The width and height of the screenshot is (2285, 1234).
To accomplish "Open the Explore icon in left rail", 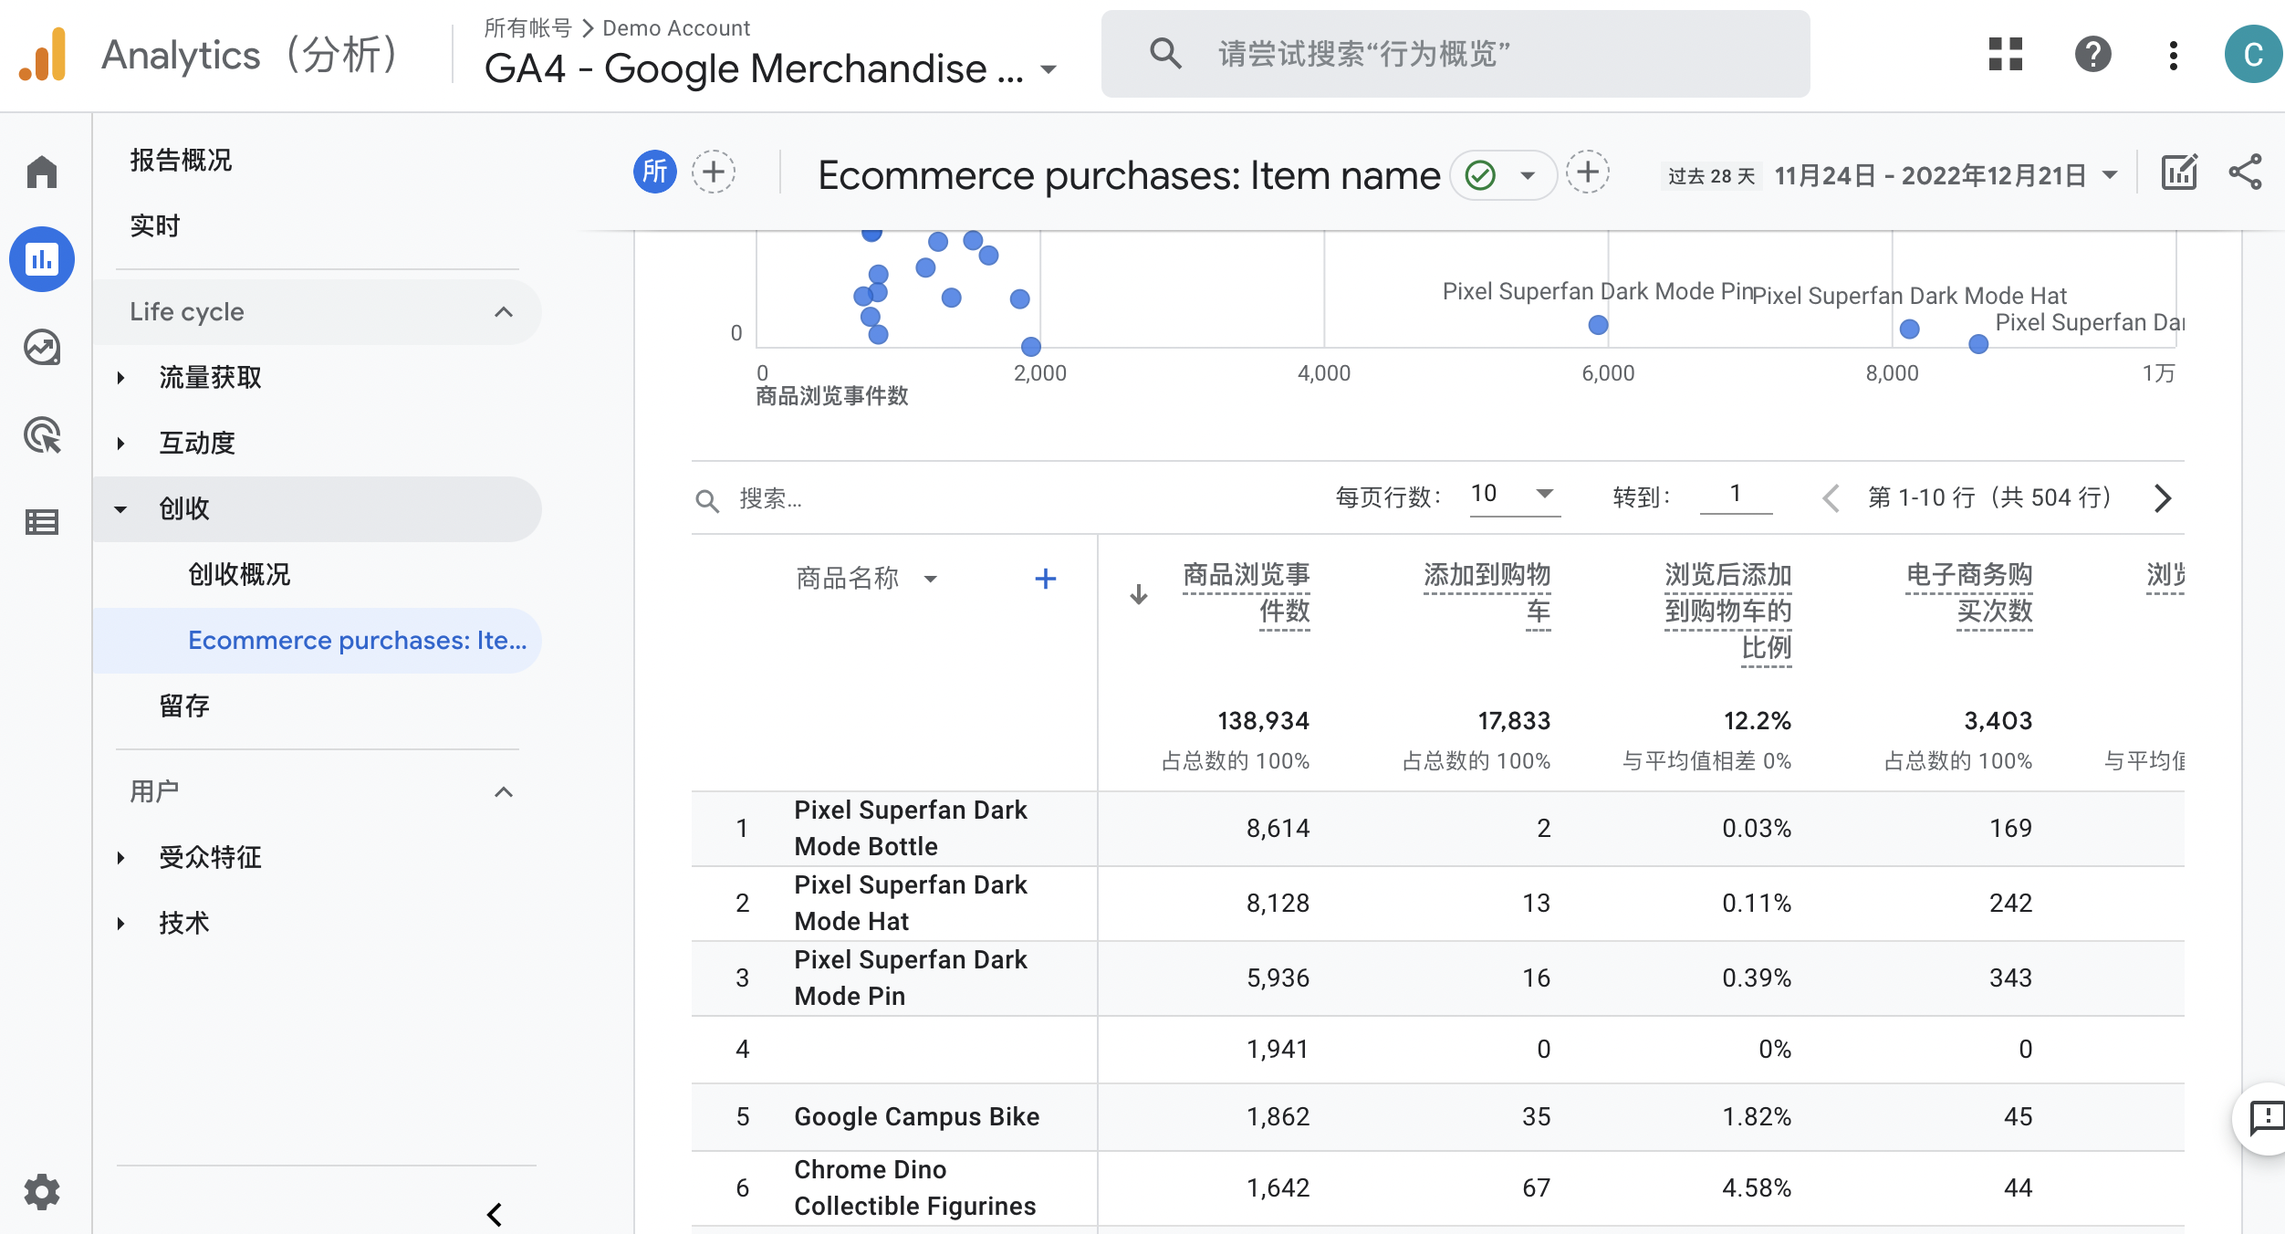I will (42, 348).
